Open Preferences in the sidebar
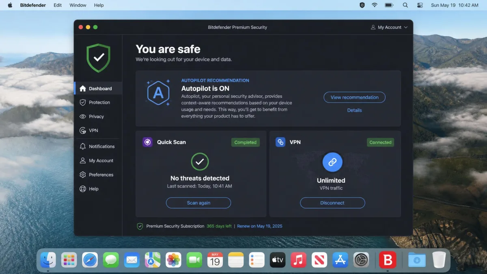 (98, 175)
